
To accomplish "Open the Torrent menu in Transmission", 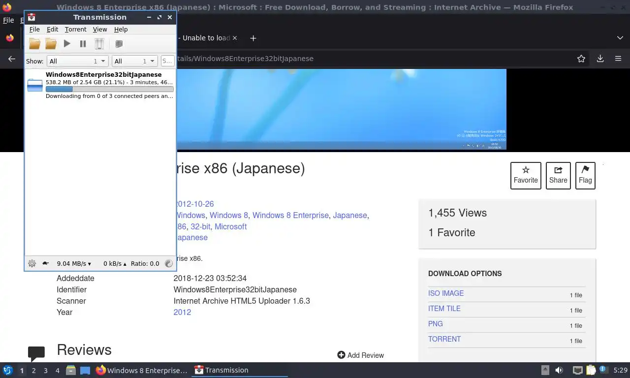I will click(75, 30).
